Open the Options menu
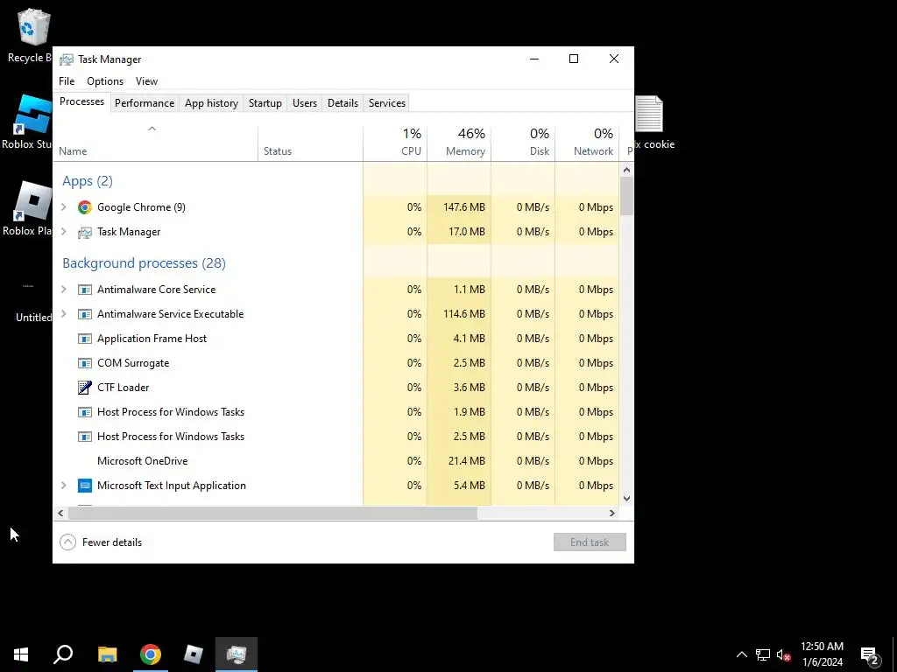897x672 pixels. pyautogui.click(x=105, y=81)
